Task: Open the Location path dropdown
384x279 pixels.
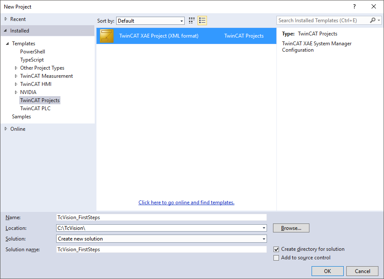Action: [264, 228]
